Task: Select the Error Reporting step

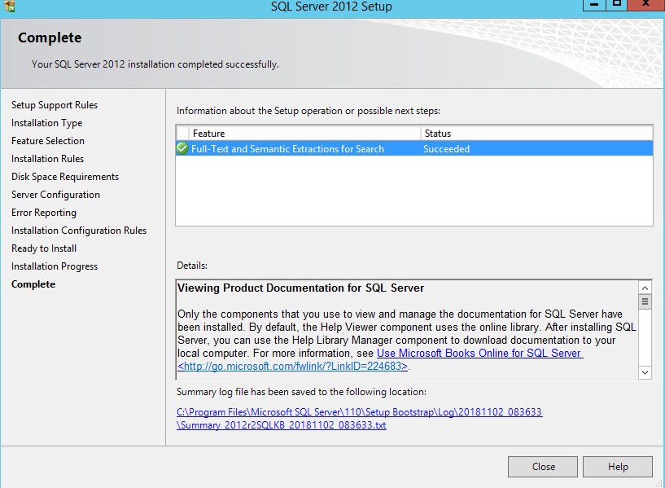Action: (x=44, y=213)
